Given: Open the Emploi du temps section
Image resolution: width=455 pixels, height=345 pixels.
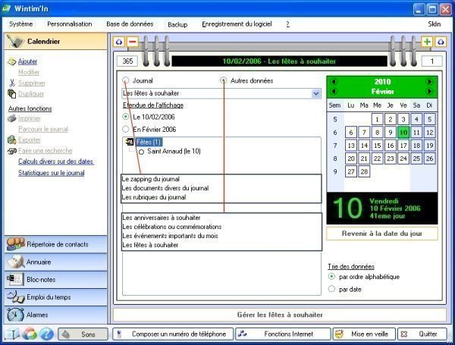Looking at the screenshot, I should 55,296.
